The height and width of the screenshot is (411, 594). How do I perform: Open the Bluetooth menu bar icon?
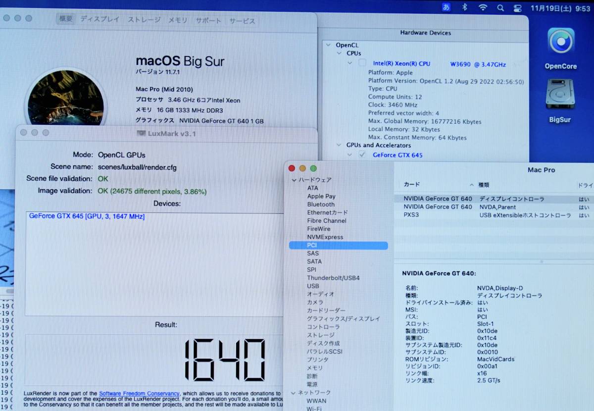(x=464, y=7)
